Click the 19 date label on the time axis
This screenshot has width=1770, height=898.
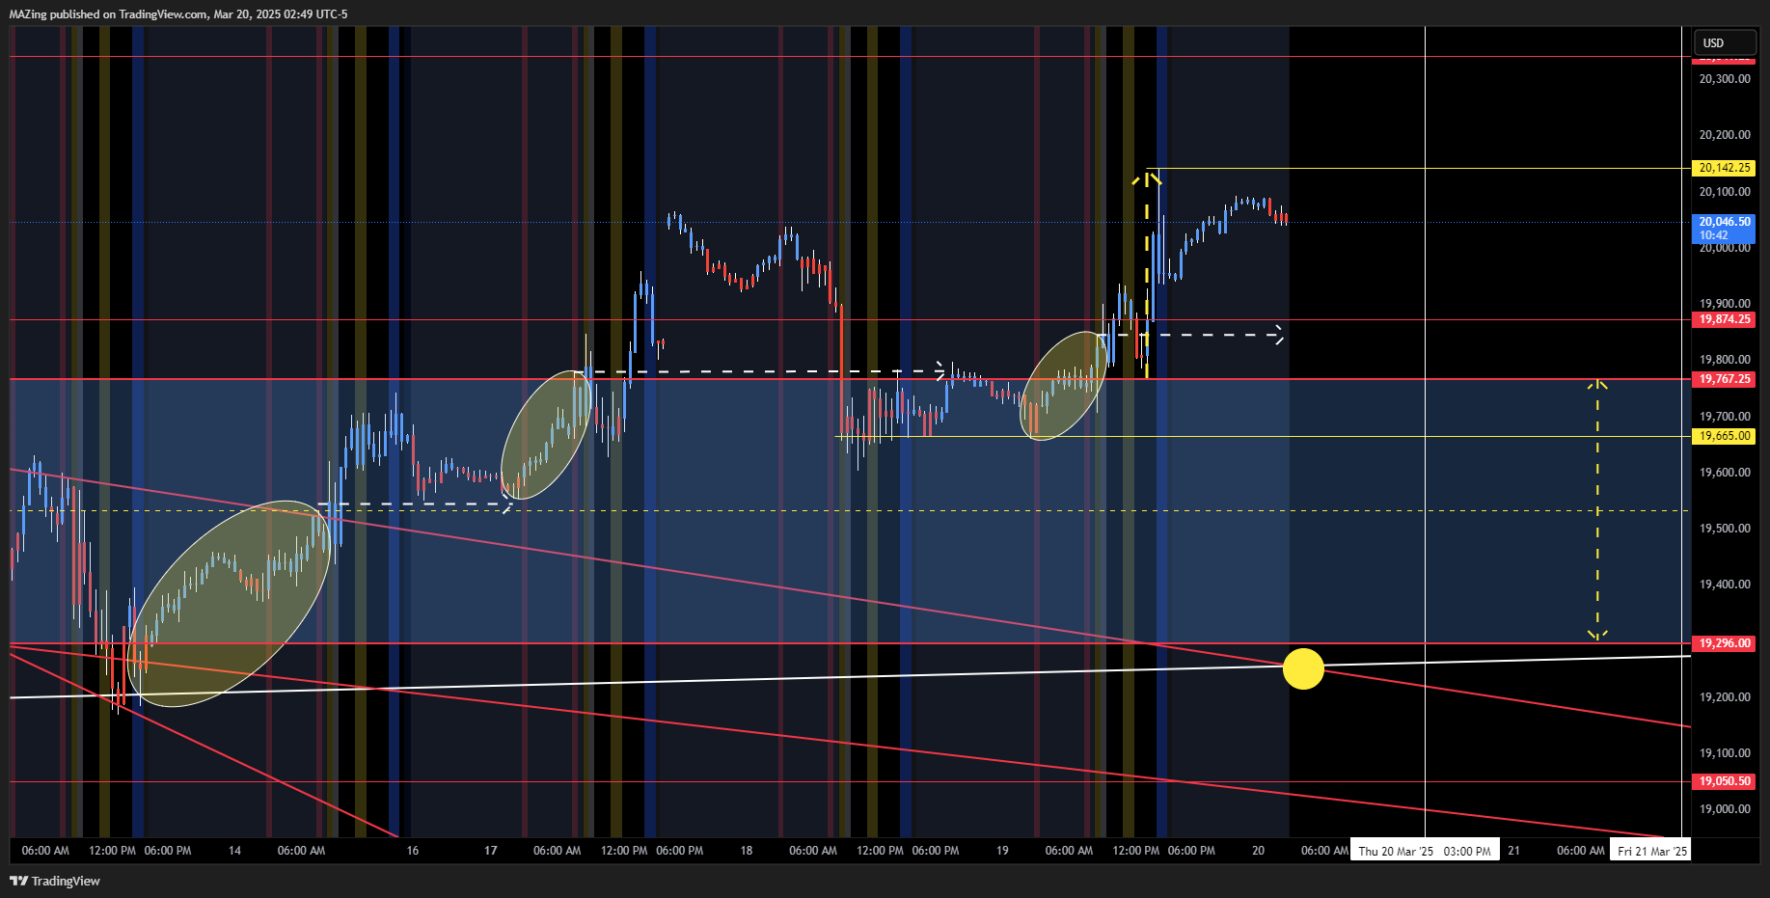click(x=1002, y=851)
